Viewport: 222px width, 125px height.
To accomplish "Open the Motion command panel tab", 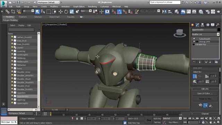I will coord(207,25).
